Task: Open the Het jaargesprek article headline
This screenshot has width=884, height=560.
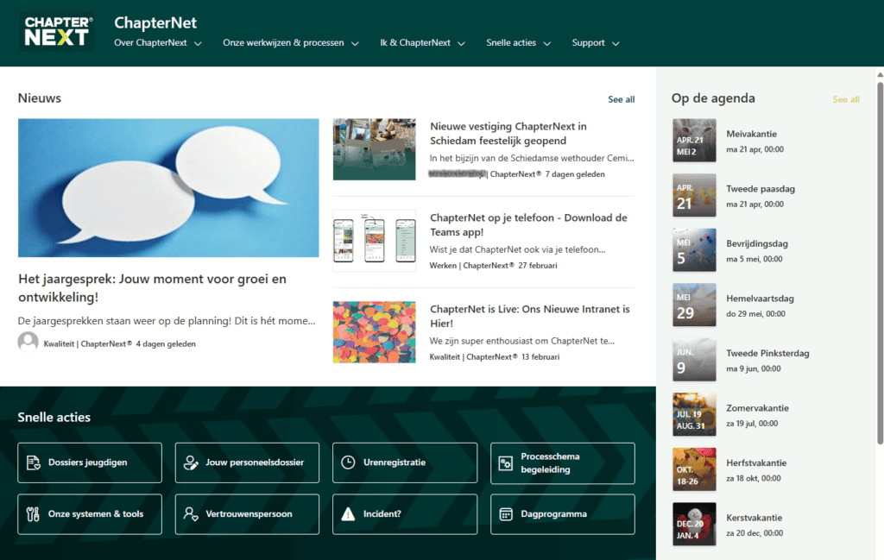Action: (152, 288)
